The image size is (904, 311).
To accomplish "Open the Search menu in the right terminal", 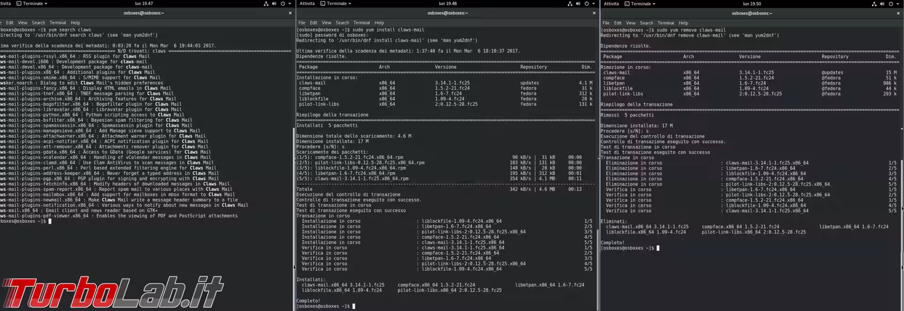I will (x=646, y=23).
